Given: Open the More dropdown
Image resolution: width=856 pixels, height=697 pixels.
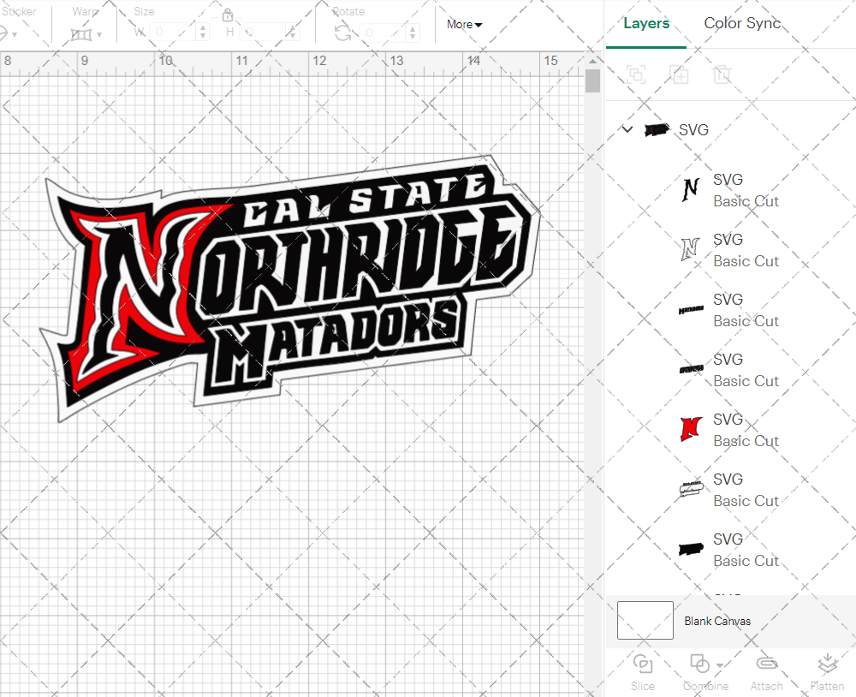Looking at the screenshot, I should point(463,24).
